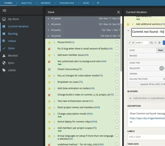The image size is (165, 146).
Task: Click the chore gear icon on Check Concurrency
Action: (x=49, y=69)
